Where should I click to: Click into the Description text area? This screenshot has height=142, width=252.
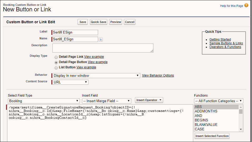click(x=103, y=48)
